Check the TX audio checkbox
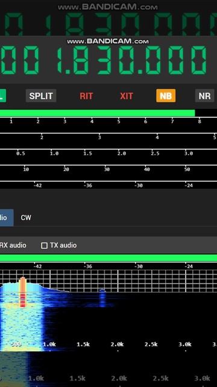 pos(44,246)
